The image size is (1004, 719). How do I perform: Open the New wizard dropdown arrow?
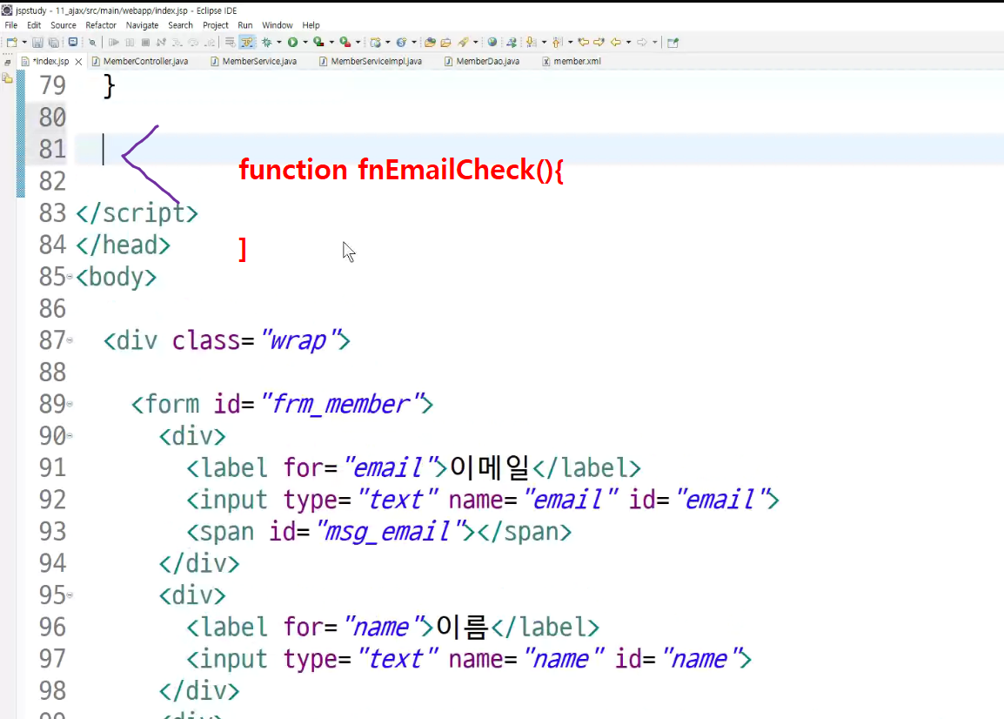point(24,43)
